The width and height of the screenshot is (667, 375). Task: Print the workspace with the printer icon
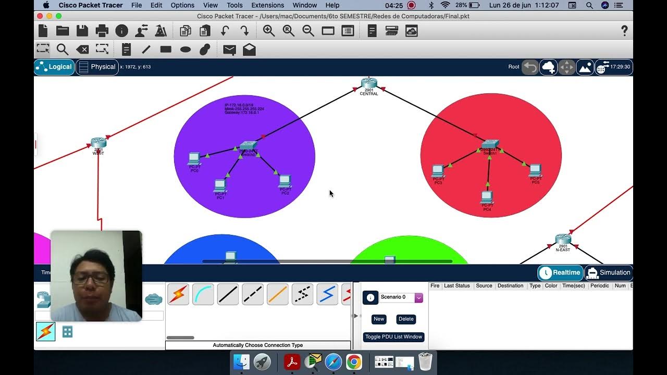tap(102, 31)
